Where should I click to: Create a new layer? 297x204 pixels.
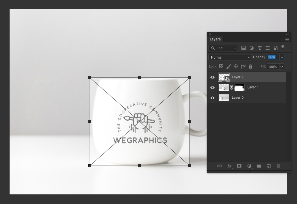(269, 166)
